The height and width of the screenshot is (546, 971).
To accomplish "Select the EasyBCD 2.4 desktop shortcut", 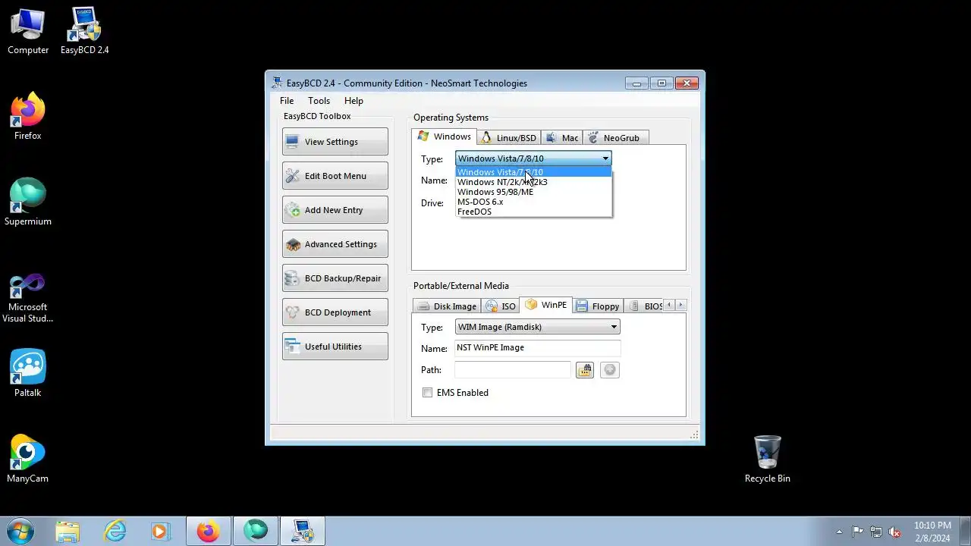I will pos(84,31).
